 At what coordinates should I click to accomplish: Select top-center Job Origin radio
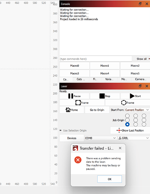(136, 116)
